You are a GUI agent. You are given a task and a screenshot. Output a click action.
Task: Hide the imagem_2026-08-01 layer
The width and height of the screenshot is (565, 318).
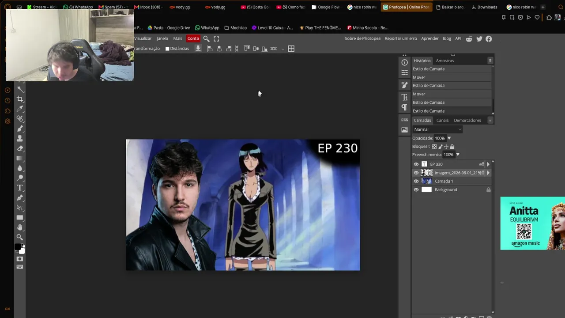(416, 173)
